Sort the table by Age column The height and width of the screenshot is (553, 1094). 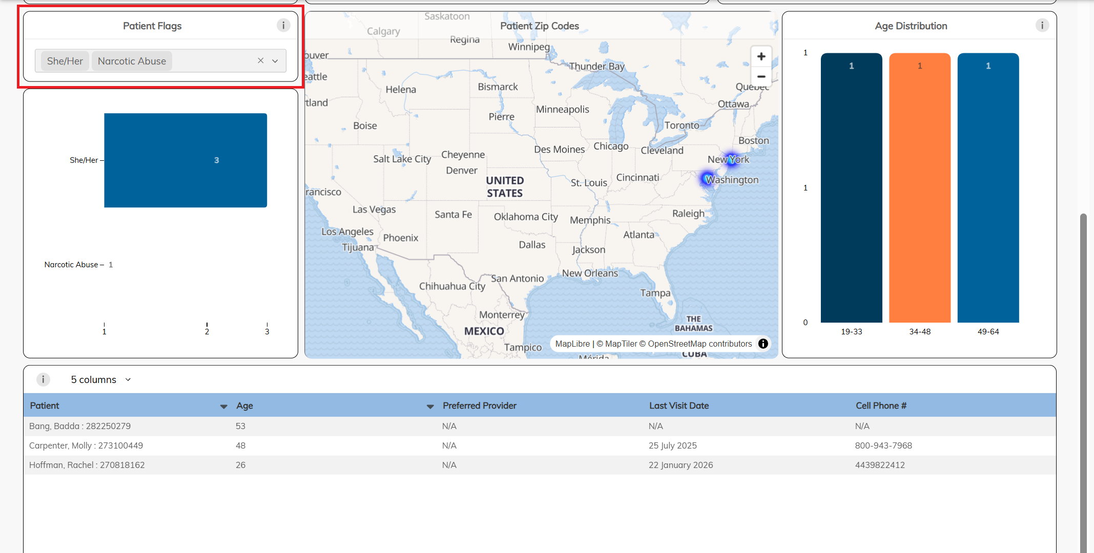click(430, 406)
